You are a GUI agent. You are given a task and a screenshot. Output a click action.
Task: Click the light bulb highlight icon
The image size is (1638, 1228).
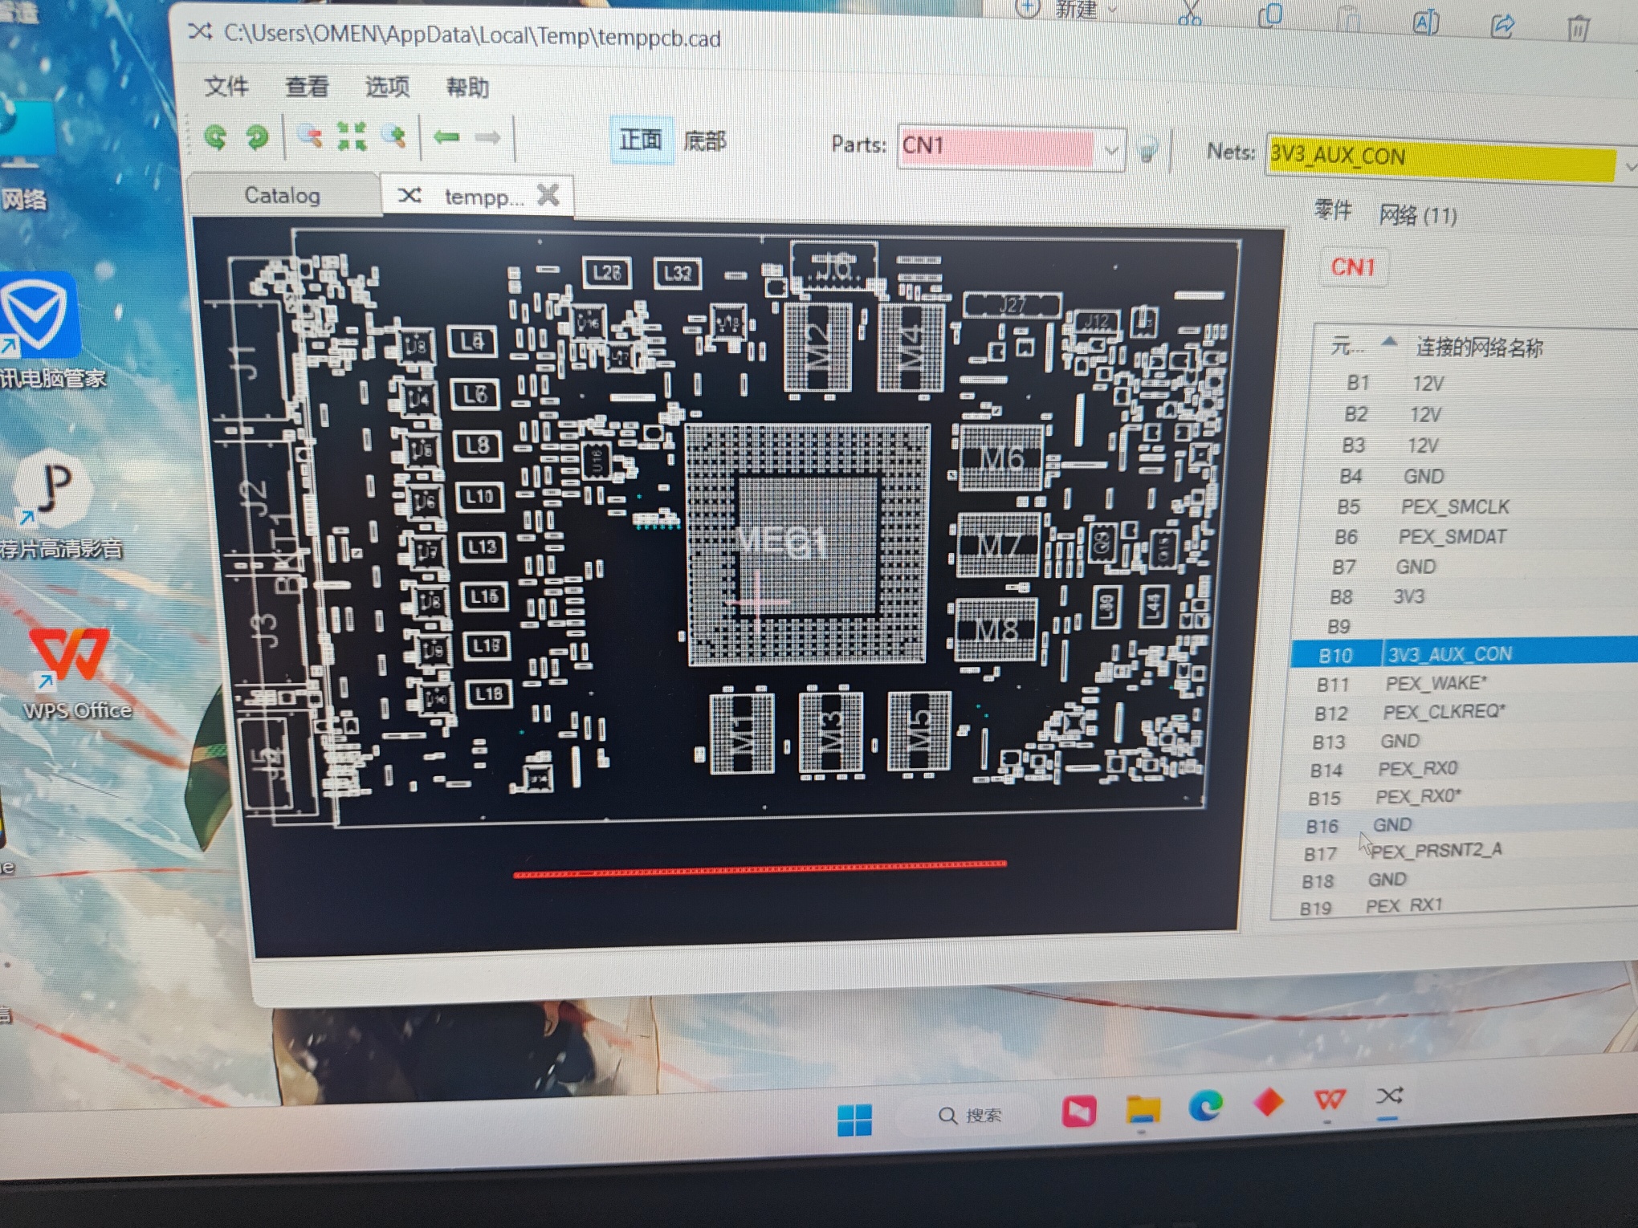(x=1148, y=149)
